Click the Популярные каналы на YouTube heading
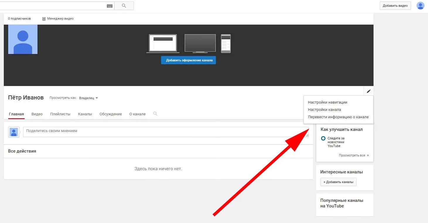The height and width of the screenshot is (223, 428). [342, 203]
